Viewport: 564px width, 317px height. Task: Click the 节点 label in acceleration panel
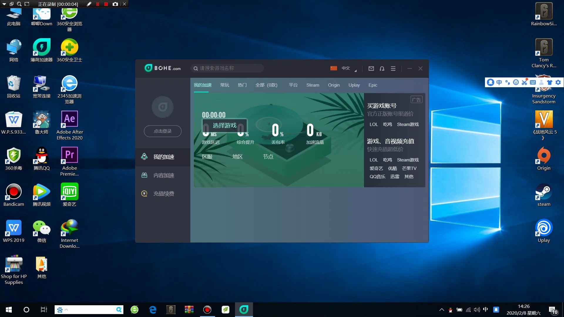tap(268, 157)
